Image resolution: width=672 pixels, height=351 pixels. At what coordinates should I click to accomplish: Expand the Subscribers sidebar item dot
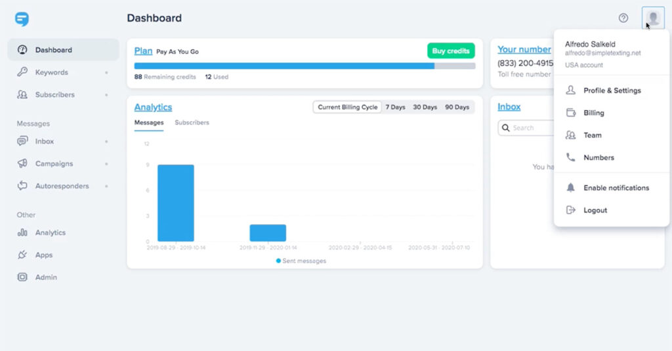(106, 95)
